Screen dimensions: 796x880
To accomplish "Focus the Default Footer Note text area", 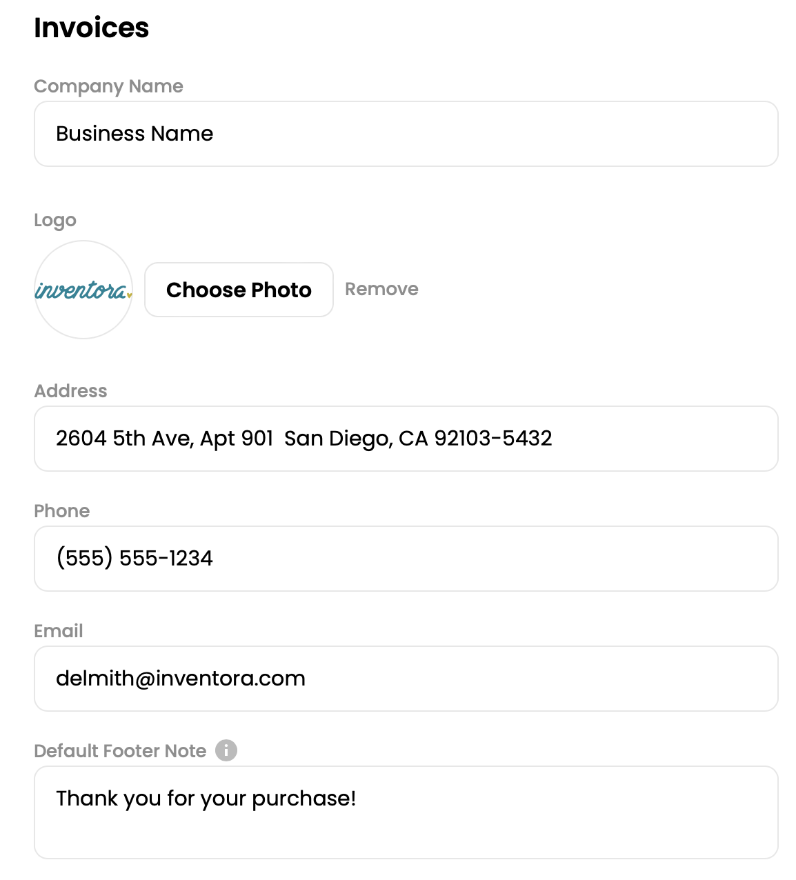I will click(406, 812).
